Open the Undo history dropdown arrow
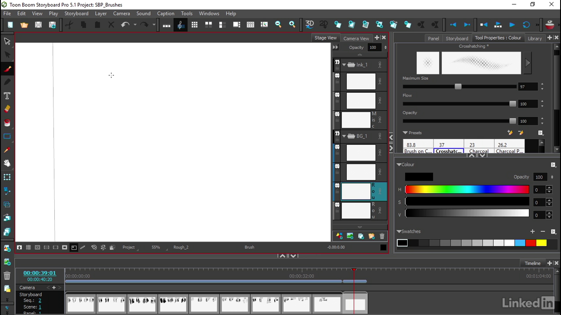The height and width of the screenshot is (315, 561). 135,25
